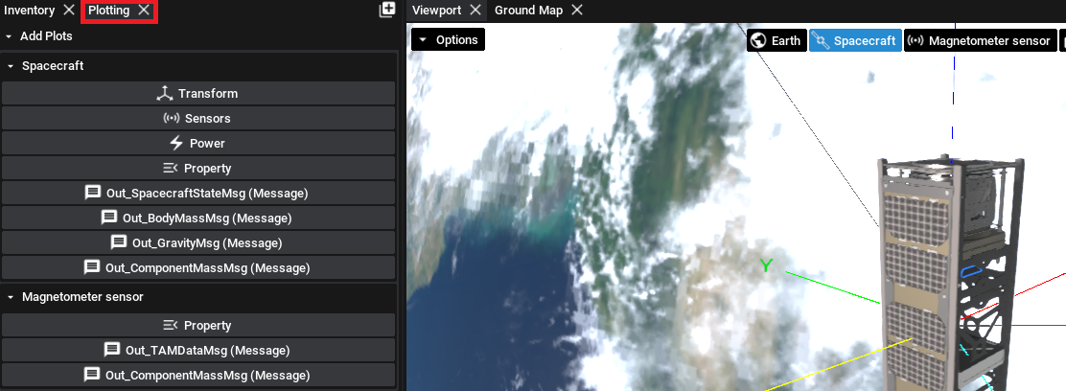The image size is (1066, 391).
Task: Add a Transform plot for Spacecraft
Action: click(198, 94)
